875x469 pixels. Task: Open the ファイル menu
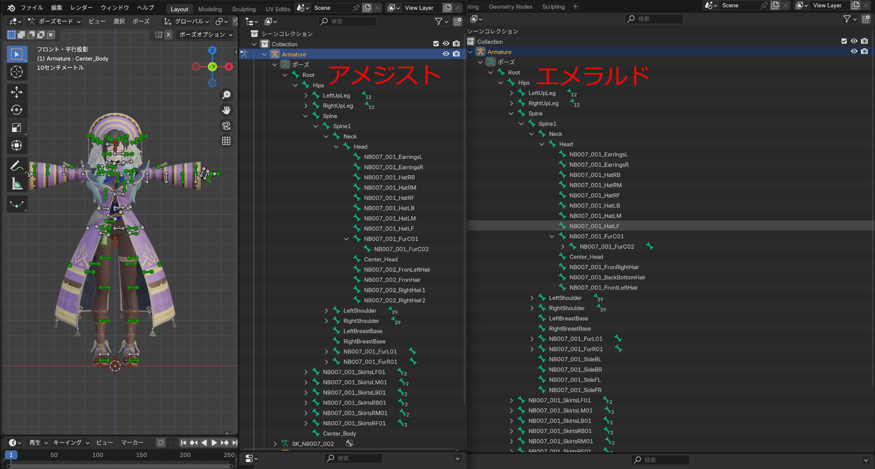(32, 7)
